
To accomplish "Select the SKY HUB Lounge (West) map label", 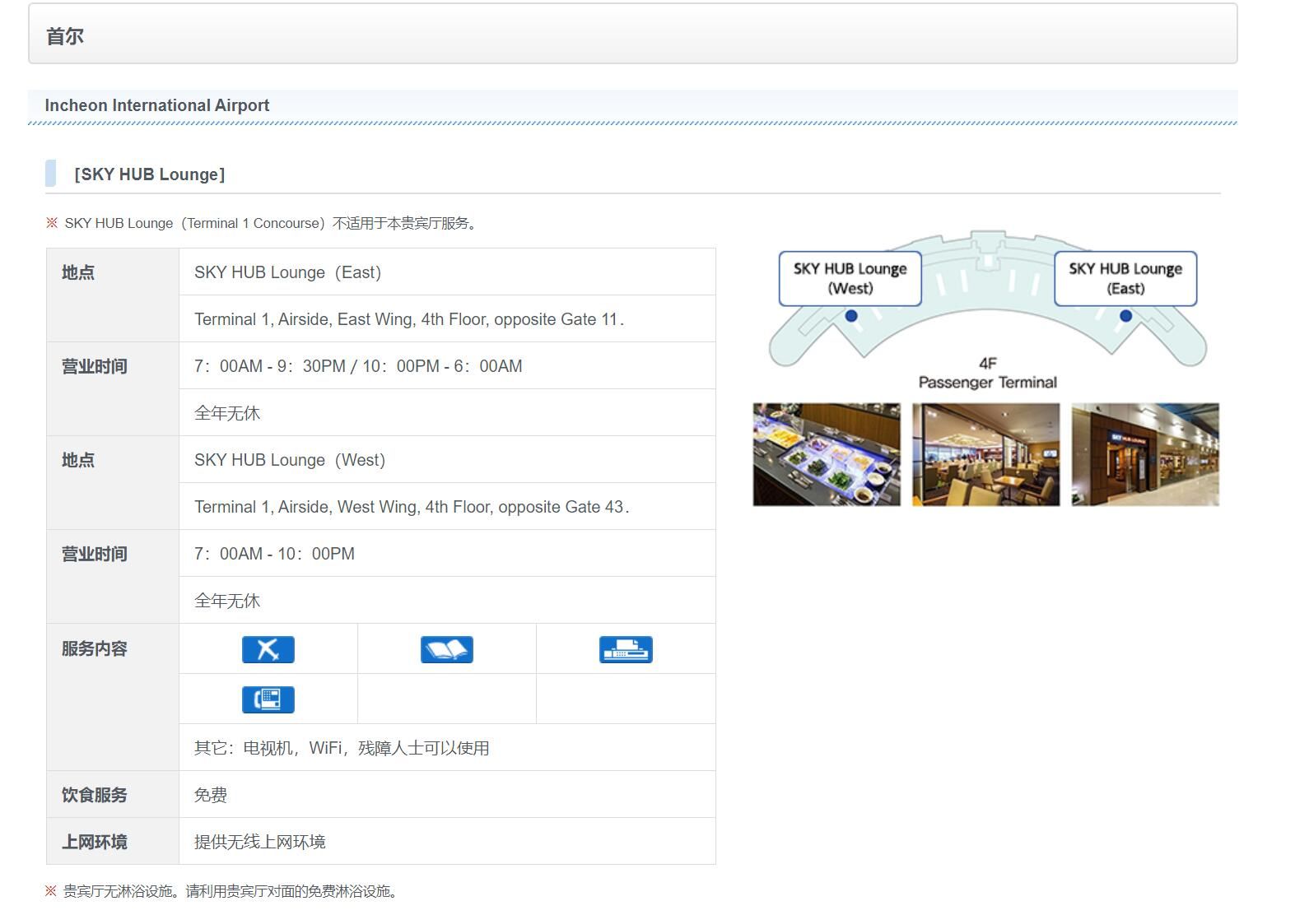I will click(x=850, y=278).
